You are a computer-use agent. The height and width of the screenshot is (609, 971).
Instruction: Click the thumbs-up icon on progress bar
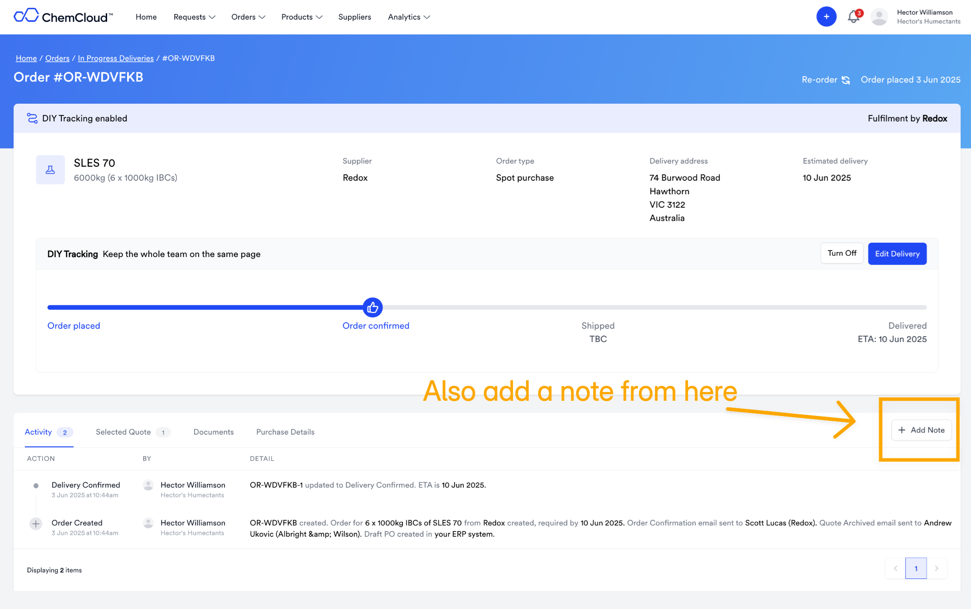pyautogui.click(x=373, y=308)
